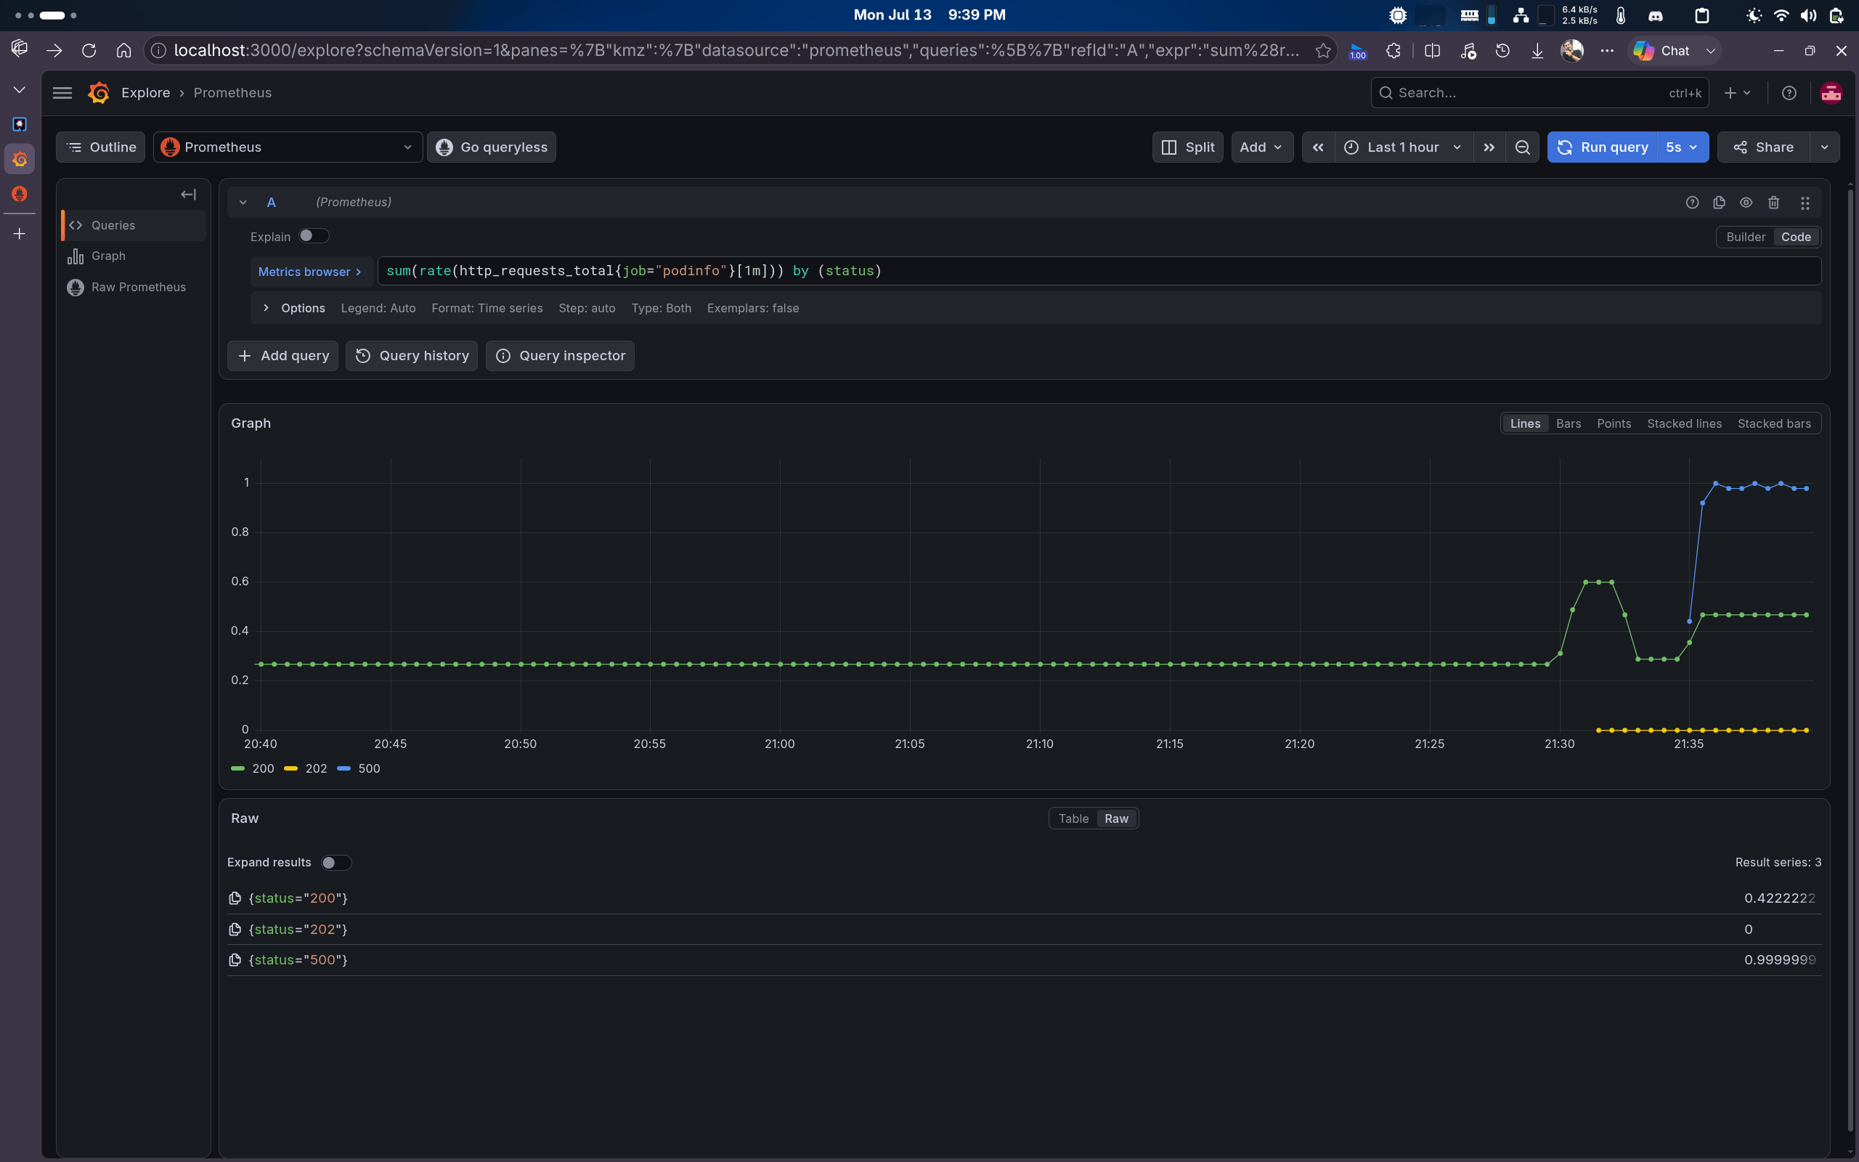Open the plus New dropdown

click(x=1738, y=93)
